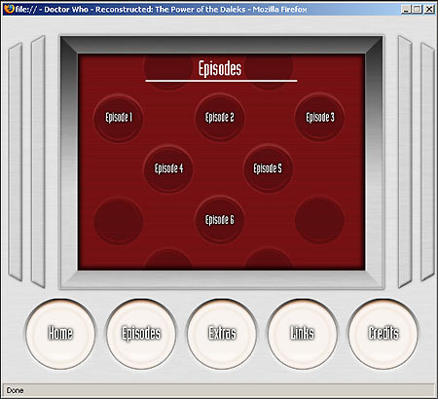Click the Done text in status bar
The height and width of the screenshot is (399, 438).
point(15,390)
